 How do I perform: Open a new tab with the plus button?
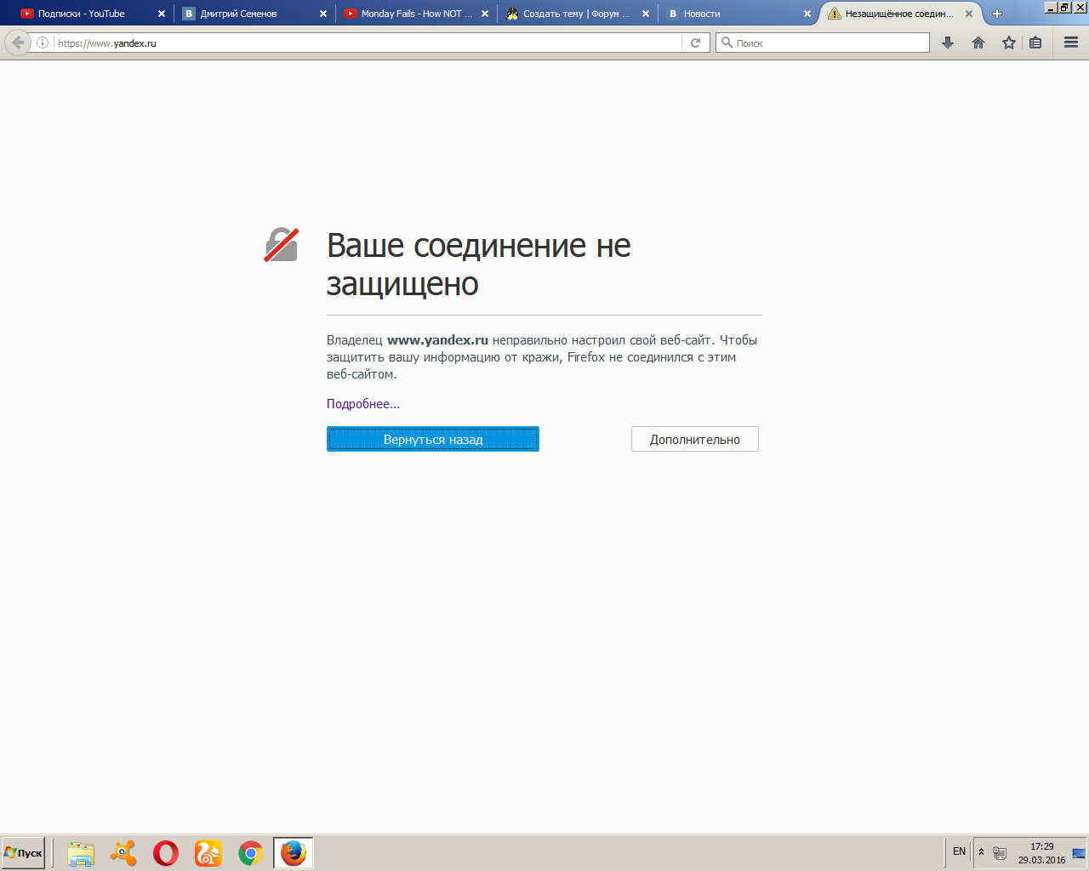(997, 14)
